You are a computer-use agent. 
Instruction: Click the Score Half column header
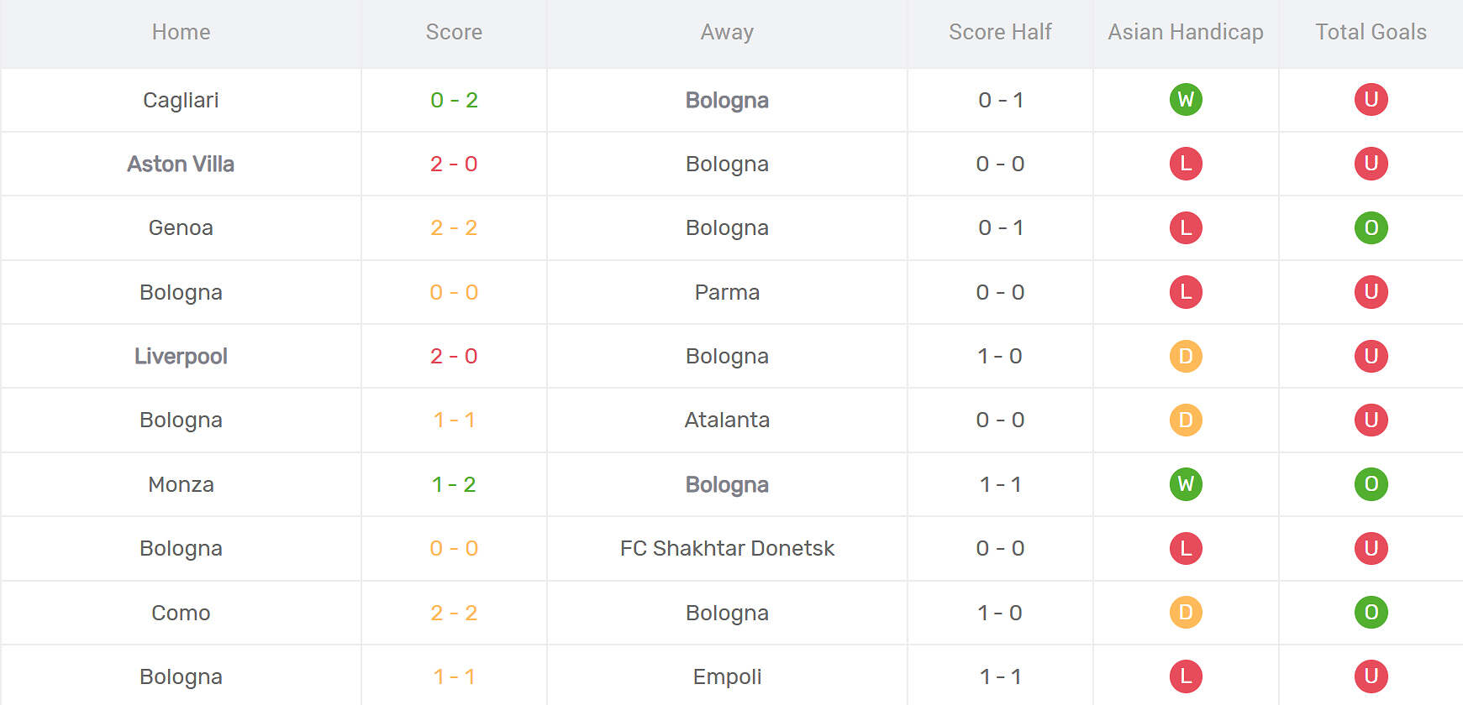point(1000,32)
